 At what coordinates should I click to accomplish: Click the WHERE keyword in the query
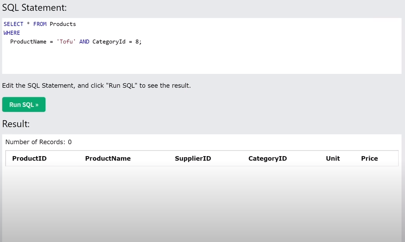(12, 33)
